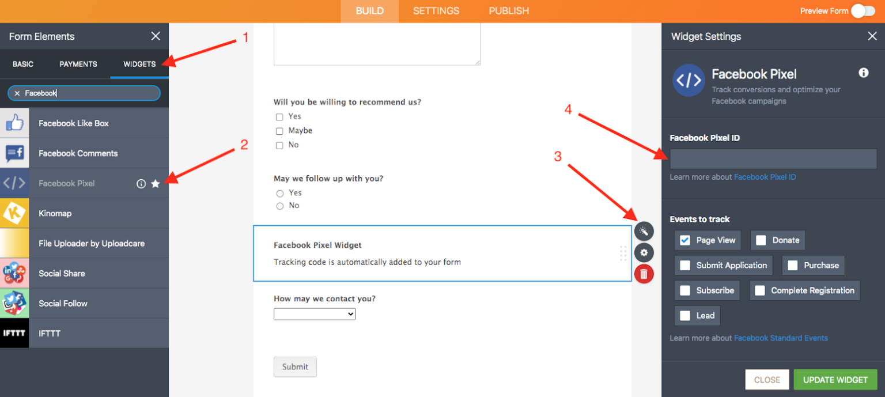This screenshot has width=885, height=397.
Task: Select the Facebook Like Box widget icon
Action: click(x=14, y=123)
